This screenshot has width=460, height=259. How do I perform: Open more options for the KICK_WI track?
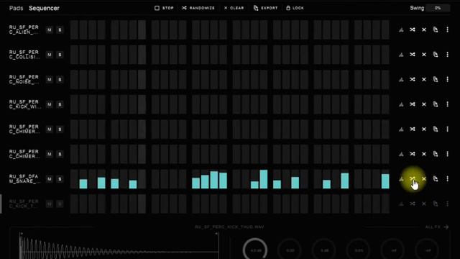pyautogui.click(x=447, y=104)
